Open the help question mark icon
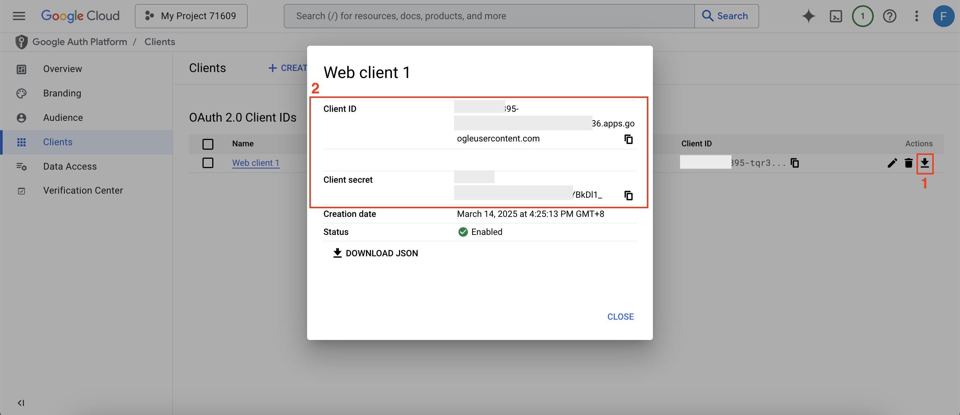960x415 pixels. (x=889, y=16)
